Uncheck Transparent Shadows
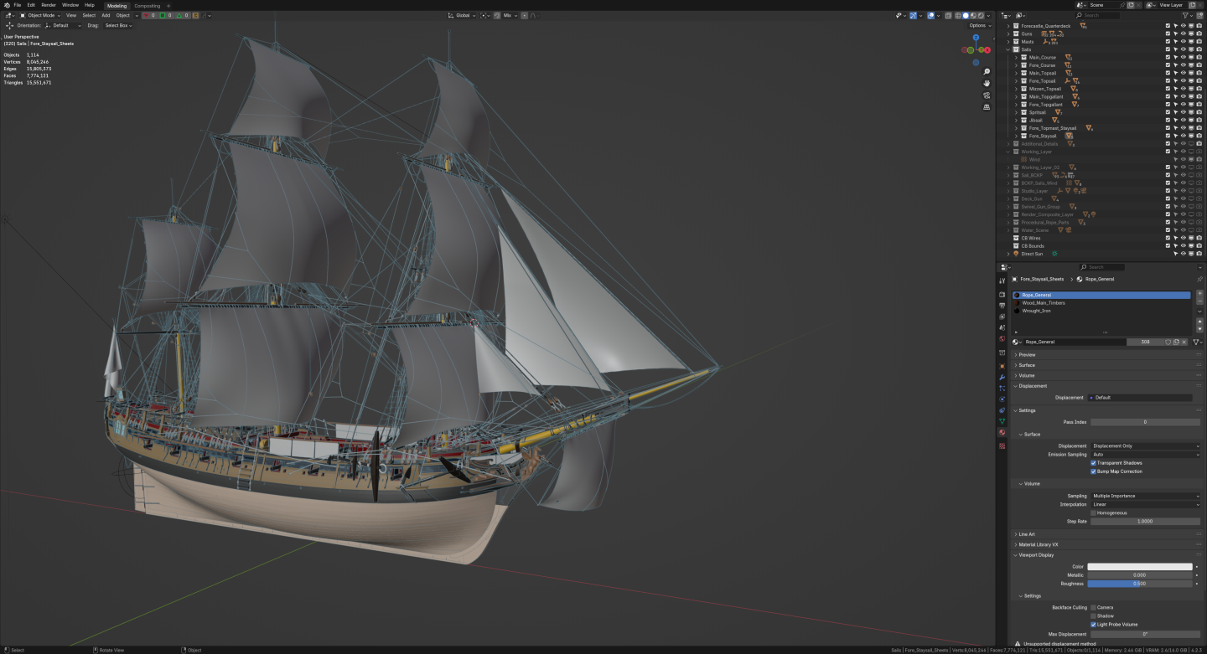This screenshot has height=654, width=1207. click(1093, 463)
